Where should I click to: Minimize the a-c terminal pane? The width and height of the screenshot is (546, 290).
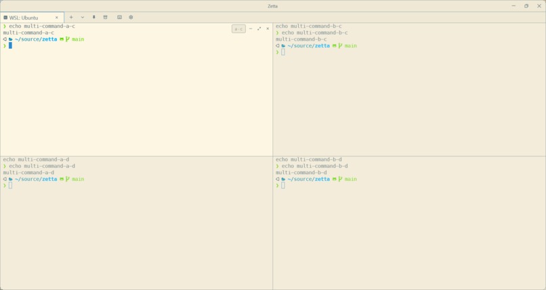point(251,29)
